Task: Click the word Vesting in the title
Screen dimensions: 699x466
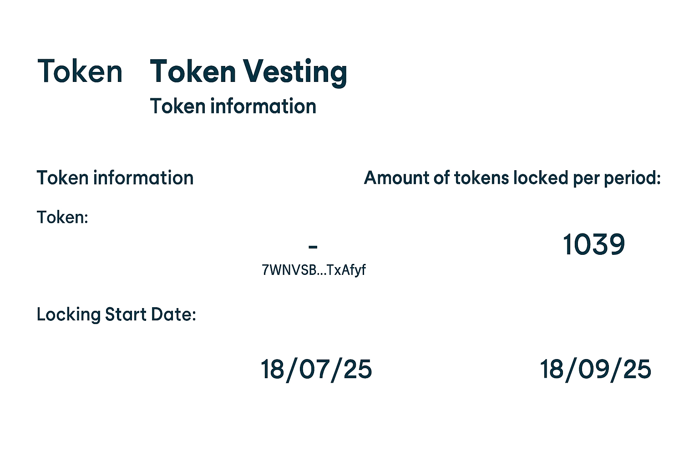Action: pos(295,72)
